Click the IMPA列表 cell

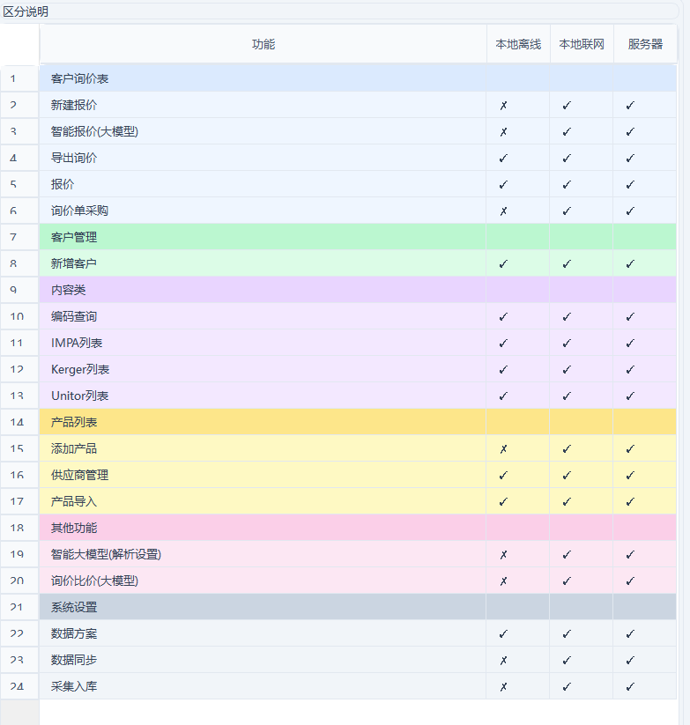click(263, 343)
